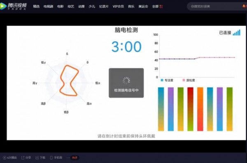Click the 低β radar axis label

point(66,112)
